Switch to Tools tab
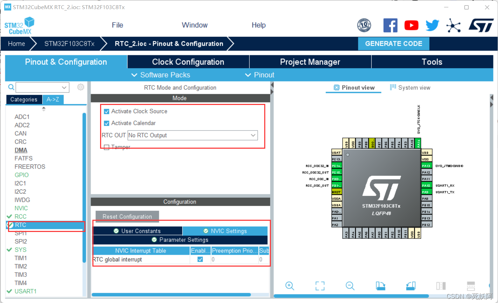 click(432, 62)
